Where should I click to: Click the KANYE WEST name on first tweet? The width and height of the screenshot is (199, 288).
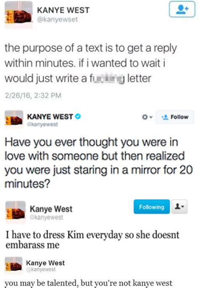(x=63, y=10)
